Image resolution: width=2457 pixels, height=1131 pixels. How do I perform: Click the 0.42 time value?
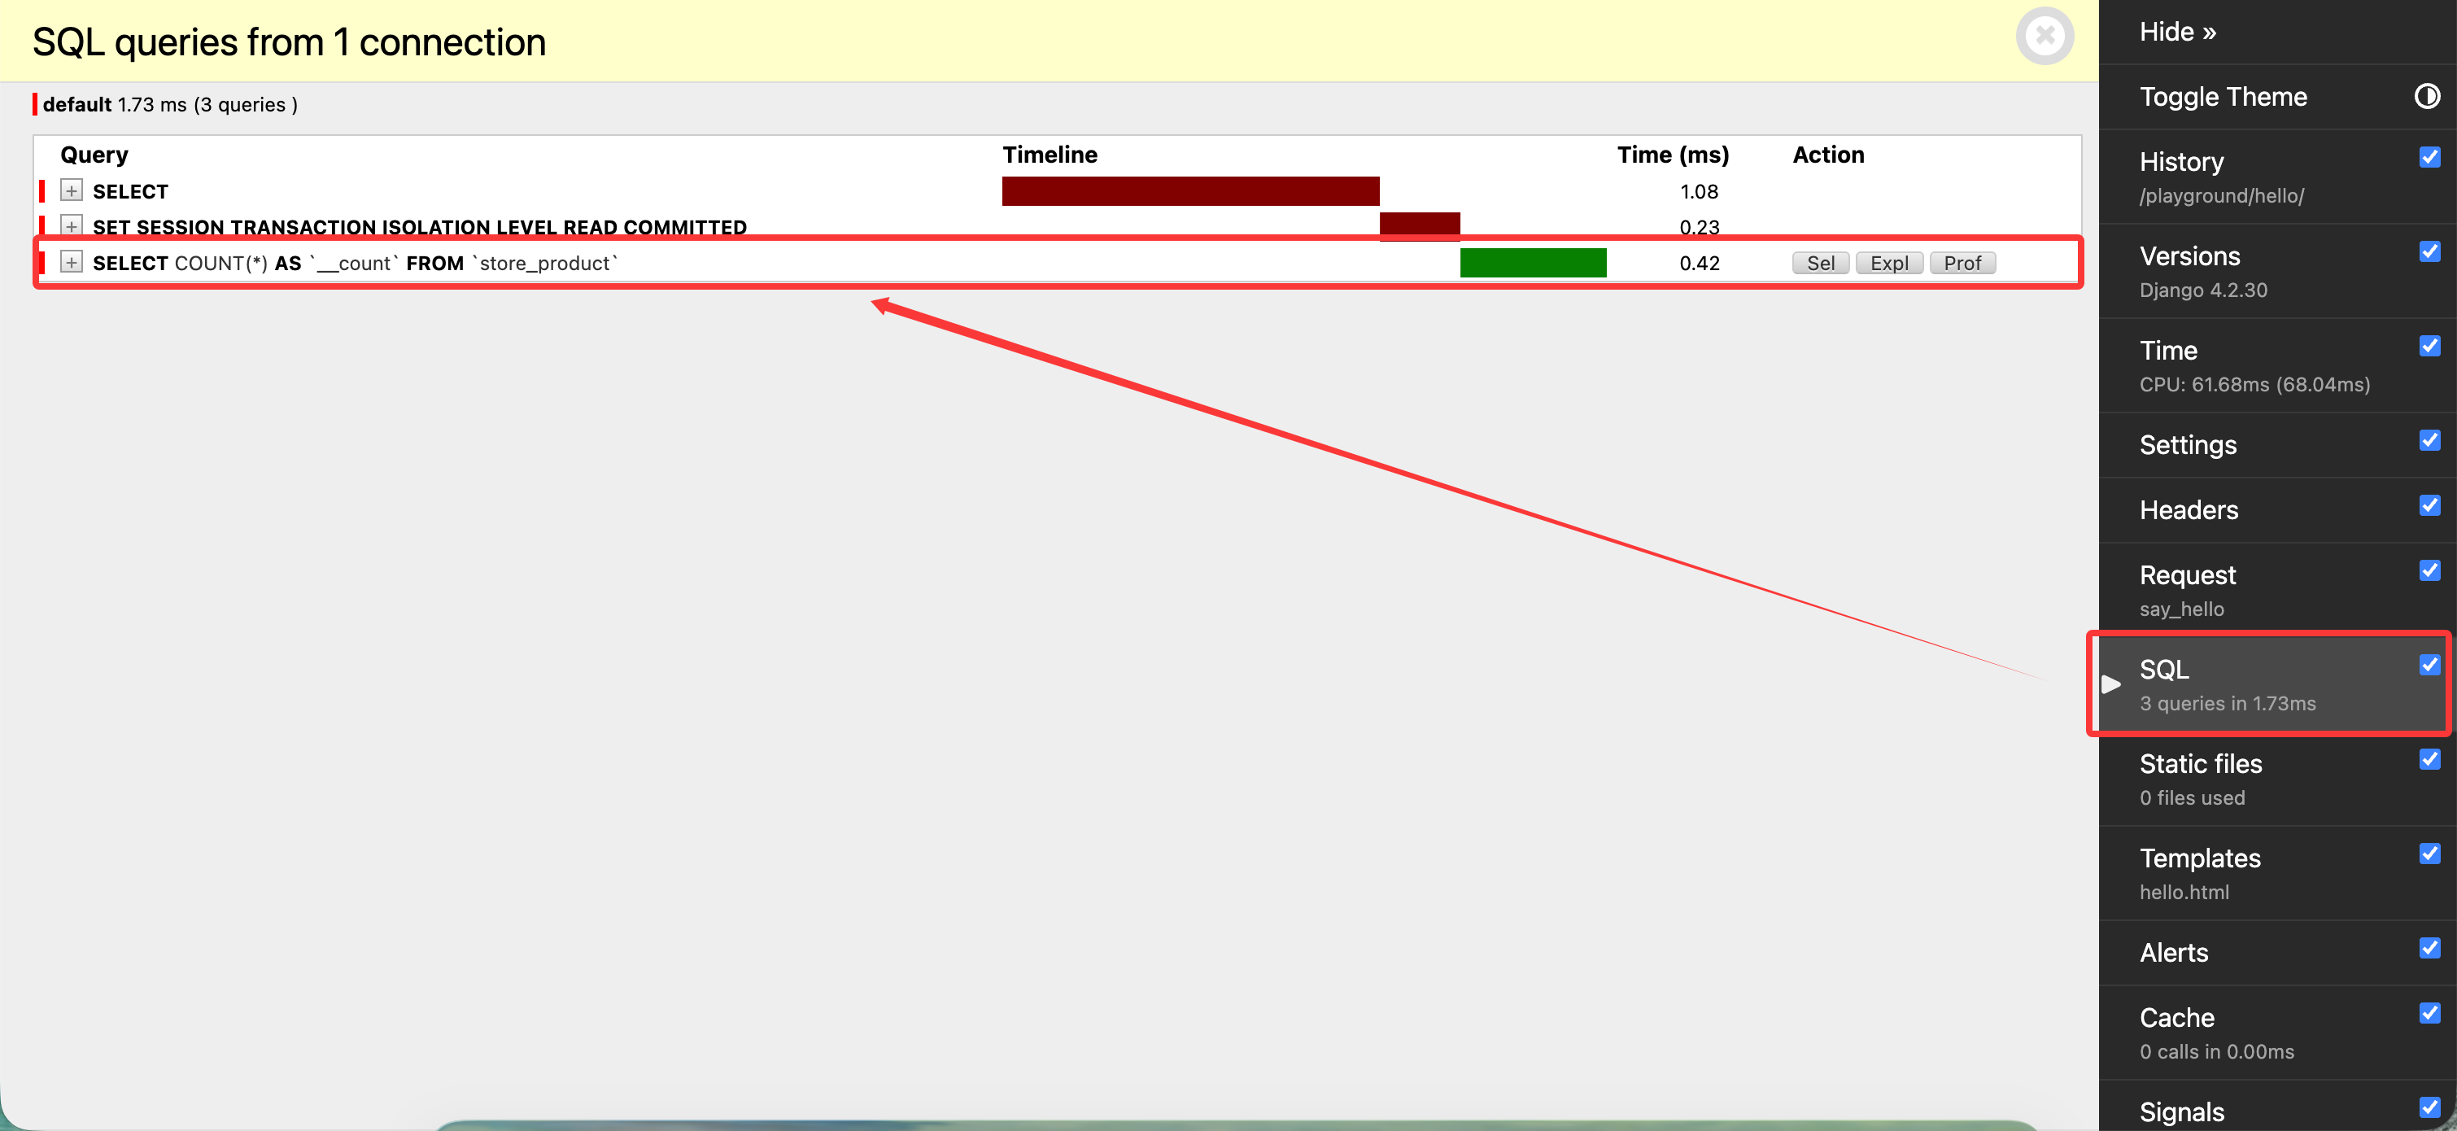pyautogui.click(x=1699, y=263)
